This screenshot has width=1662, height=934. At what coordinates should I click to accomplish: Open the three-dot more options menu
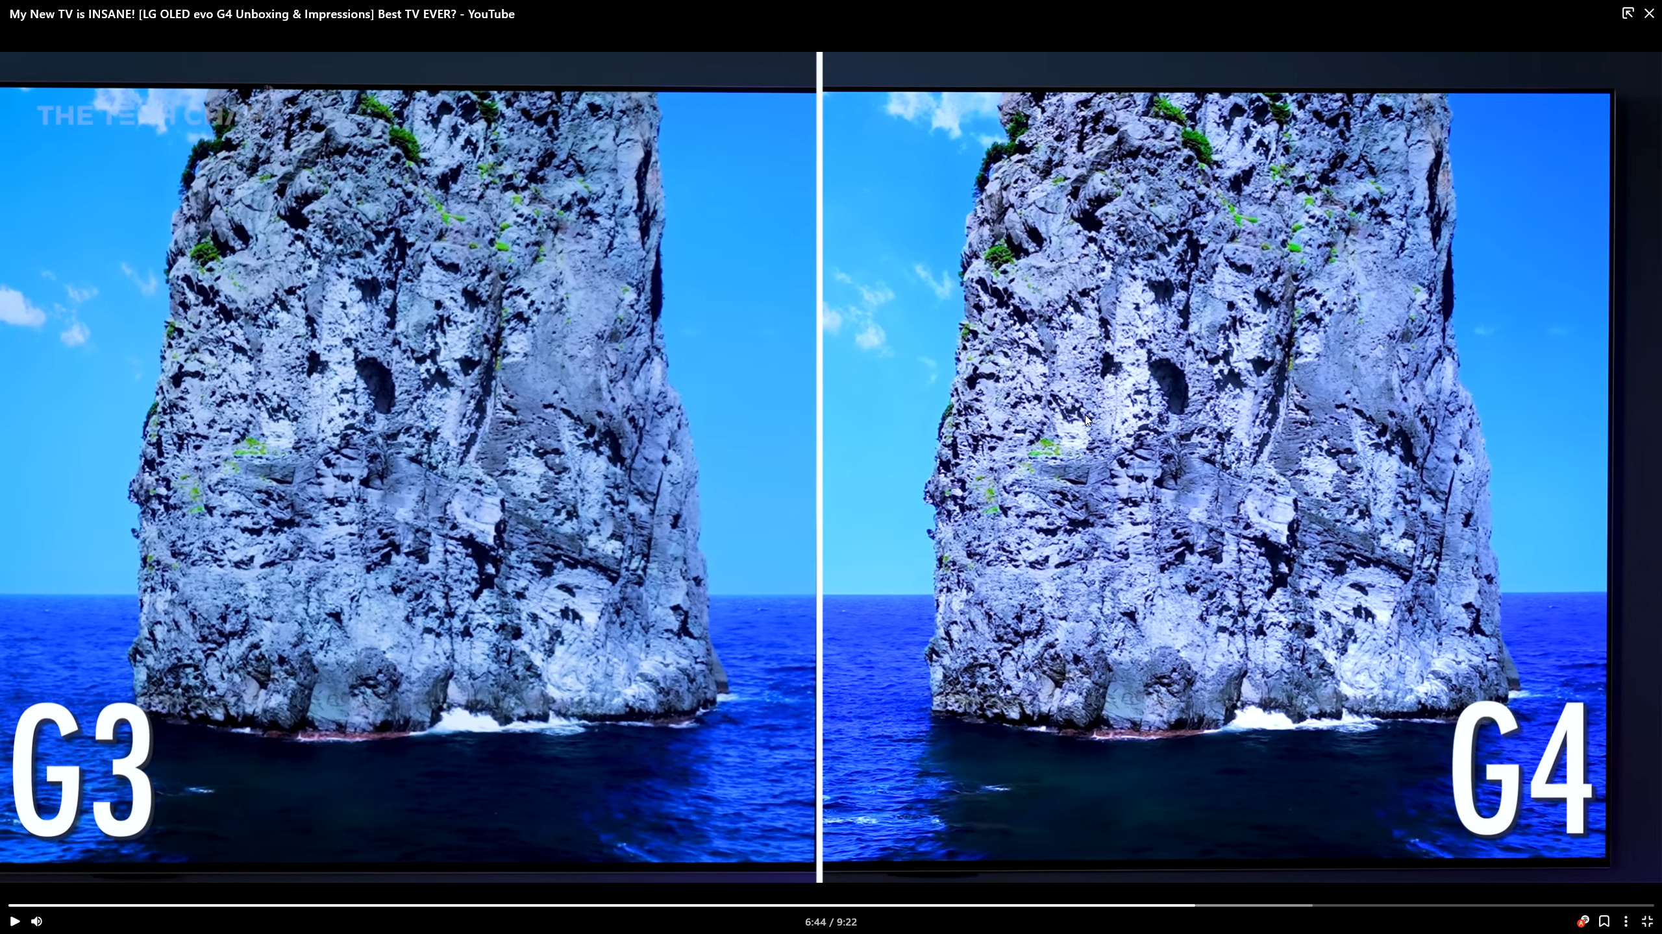(1626, 922)
